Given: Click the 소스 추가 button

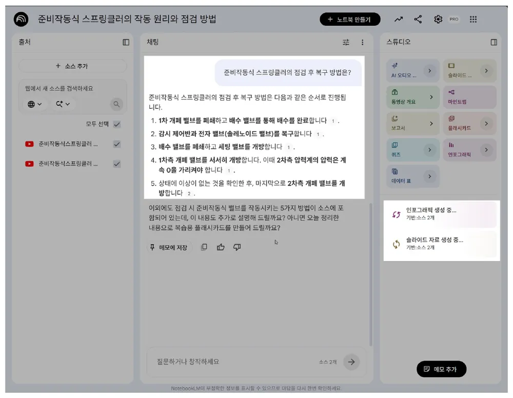Looking at the screenshot, I should click(73, 66).
